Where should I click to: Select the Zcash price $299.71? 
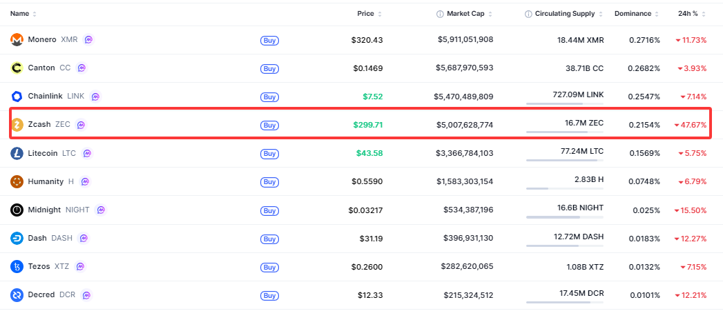click(368, 124)
